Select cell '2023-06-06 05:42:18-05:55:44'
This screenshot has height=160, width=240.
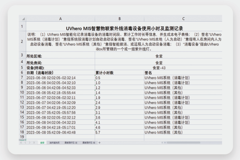click(x=60, y=93)
